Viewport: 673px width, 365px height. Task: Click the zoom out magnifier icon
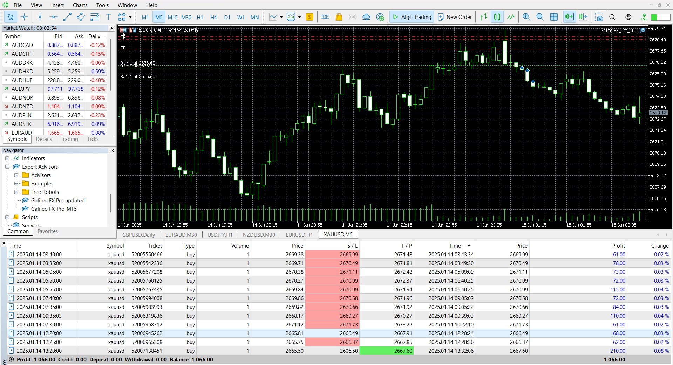pyautogui.click(x=540, y=17)
